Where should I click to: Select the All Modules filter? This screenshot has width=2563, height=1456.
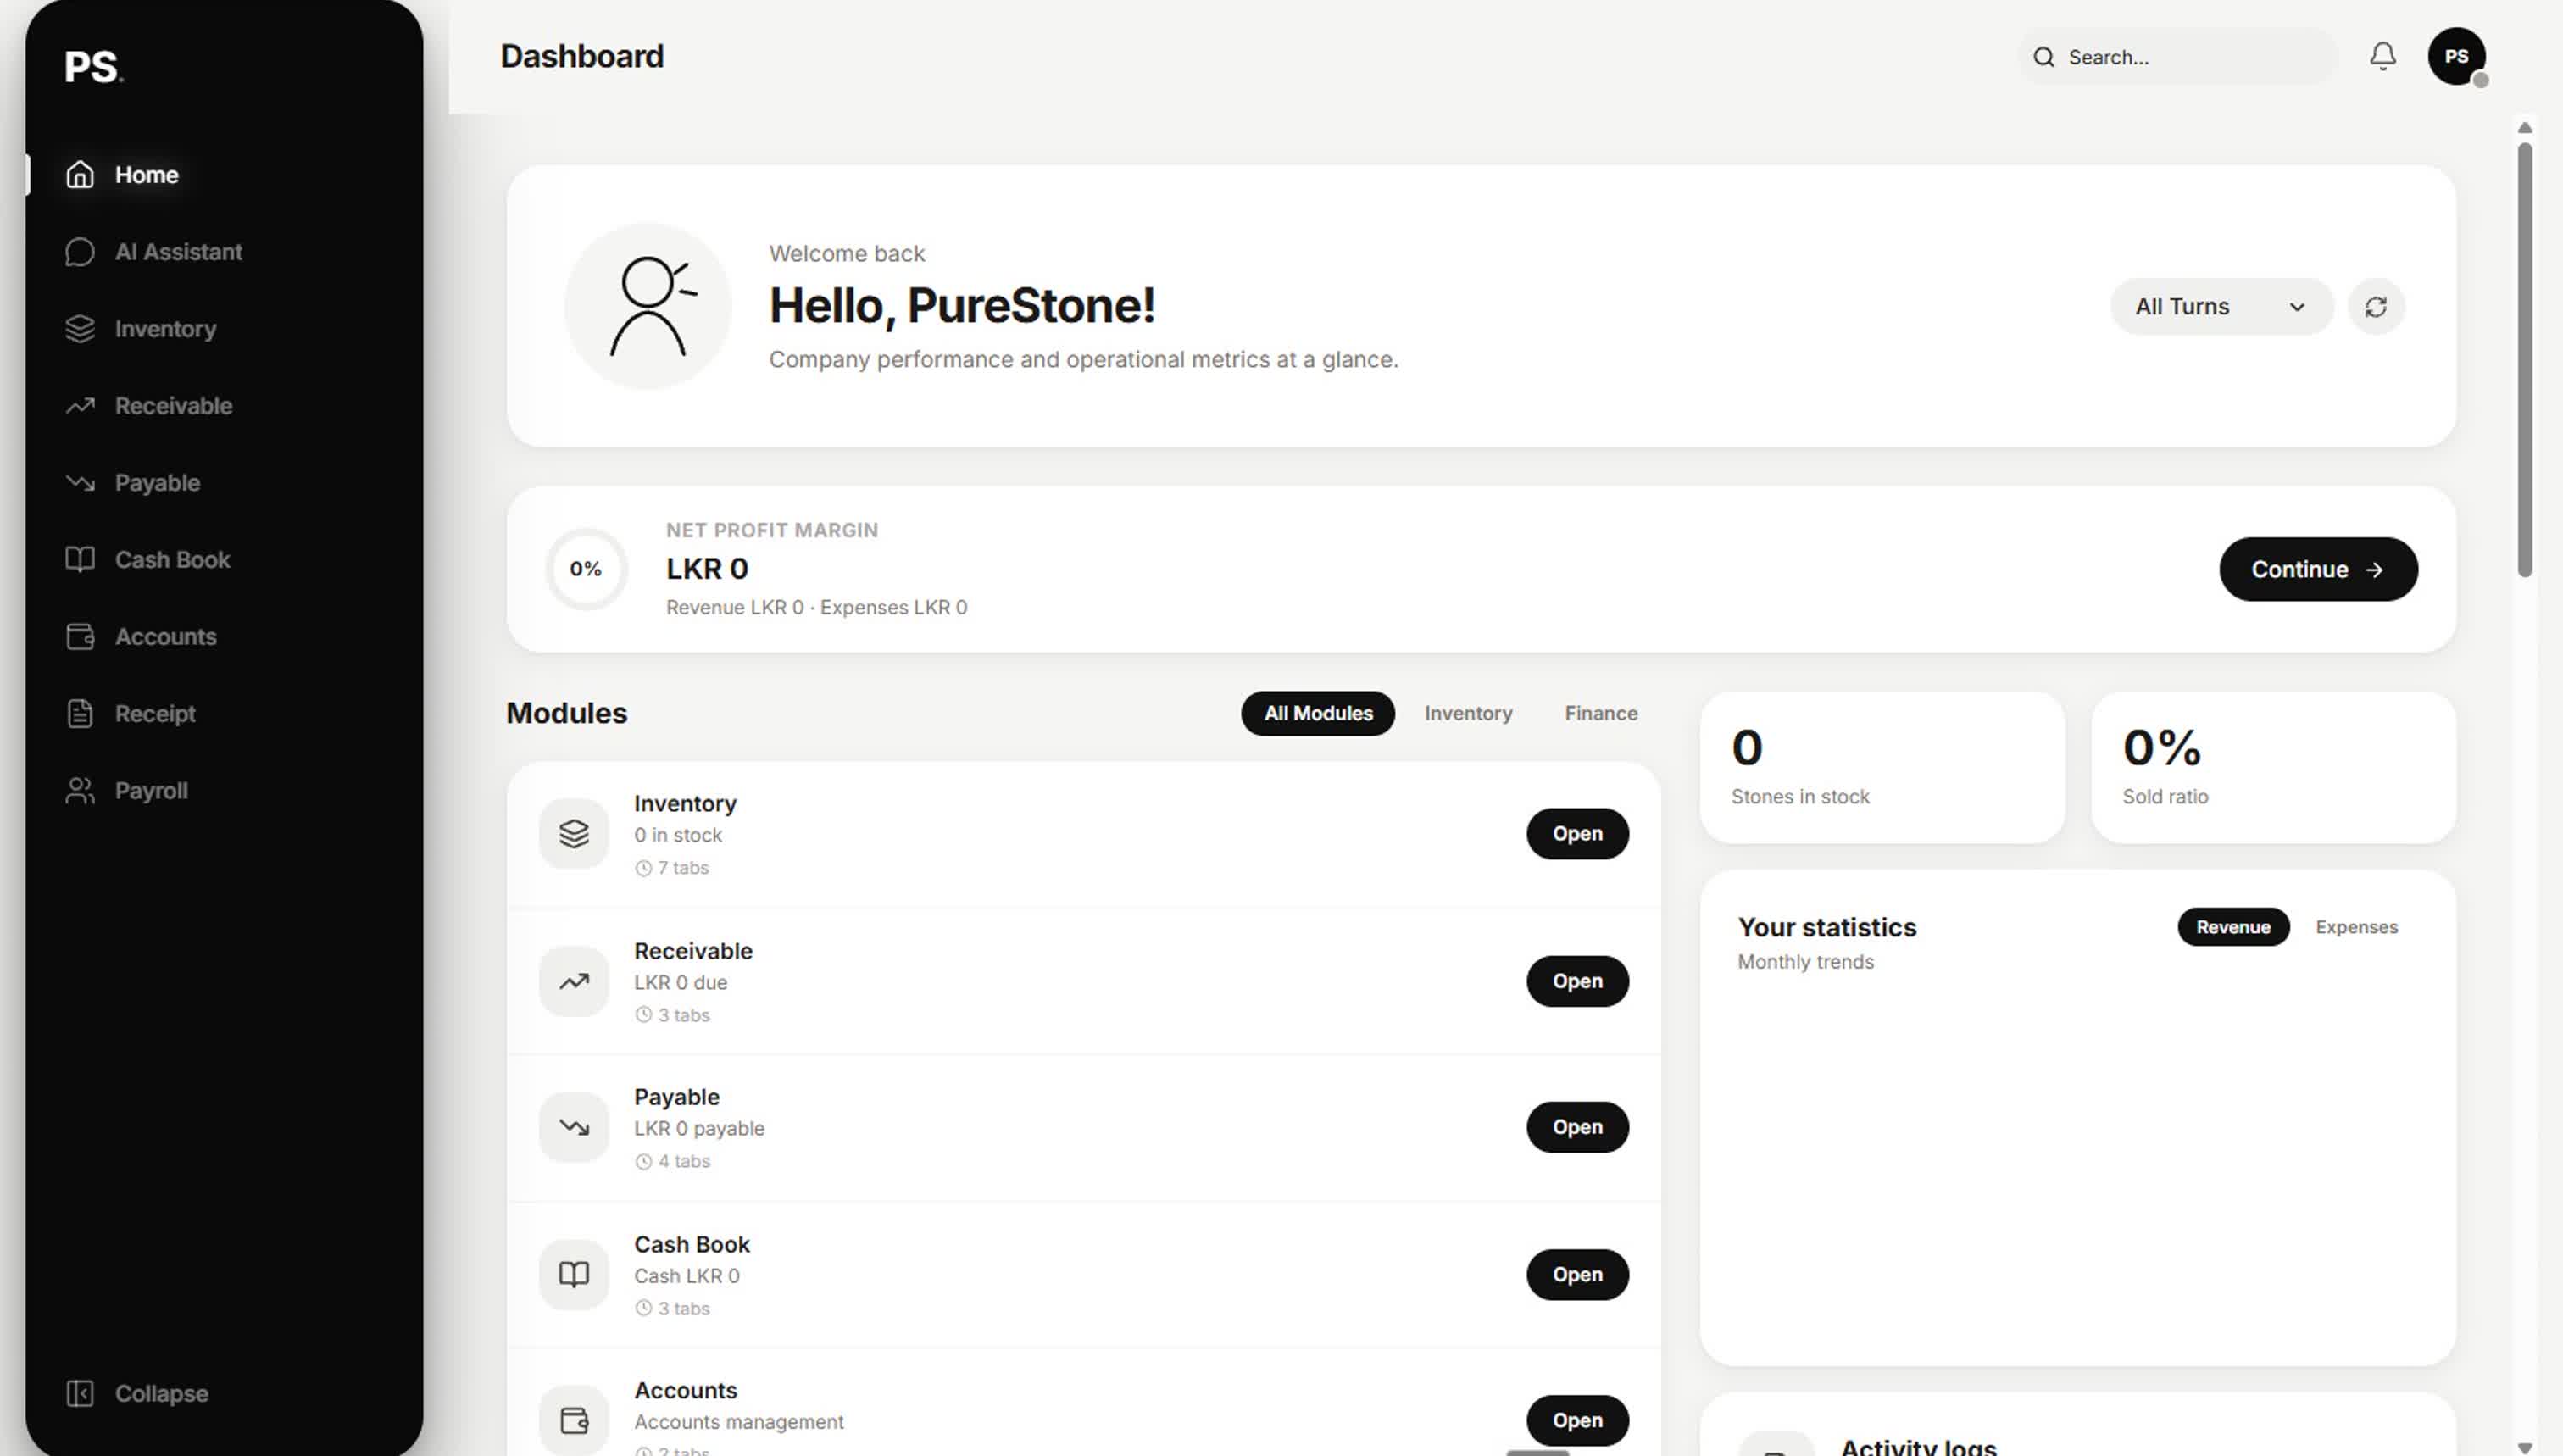(1318, 714)
